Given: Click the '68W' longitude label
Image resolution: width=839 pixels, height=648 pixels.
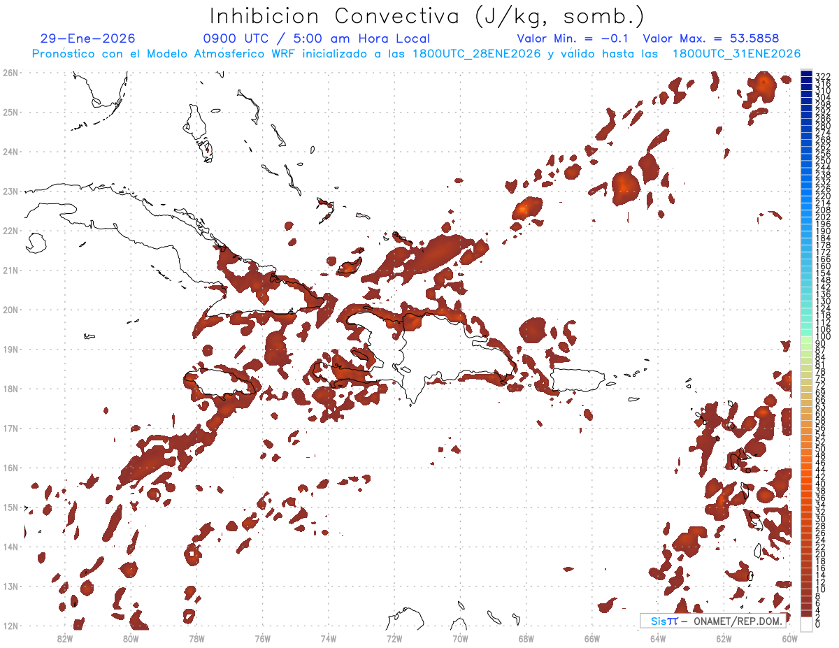Looking at the screenshot, I should [x=526, y=638].
